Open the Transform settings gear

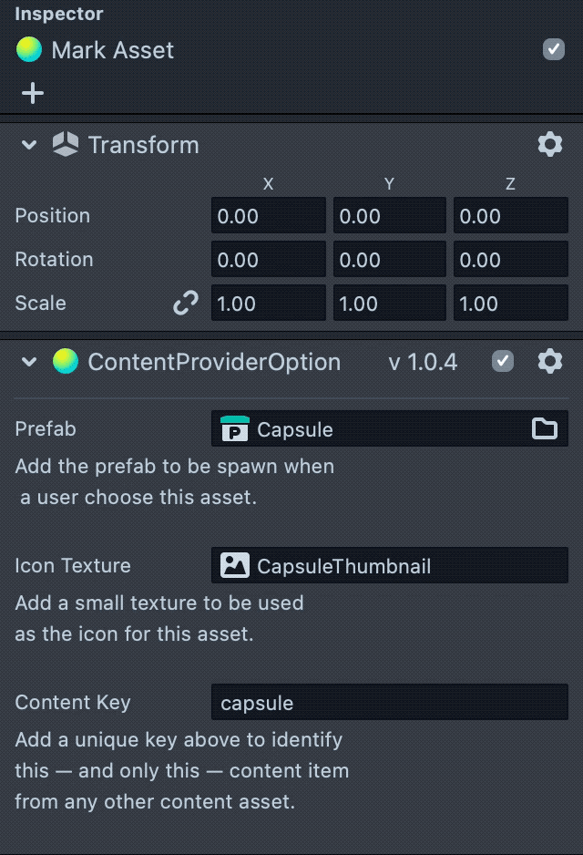549,144
